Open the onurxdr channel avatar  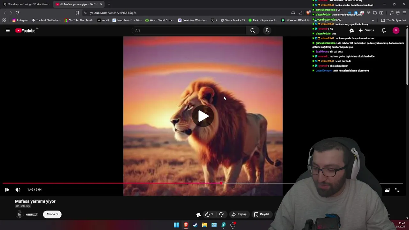19,214
